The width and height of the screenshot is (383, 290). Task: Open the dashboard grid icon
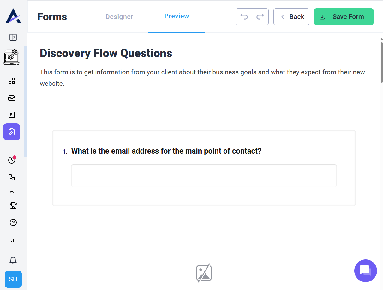point(12,81)
